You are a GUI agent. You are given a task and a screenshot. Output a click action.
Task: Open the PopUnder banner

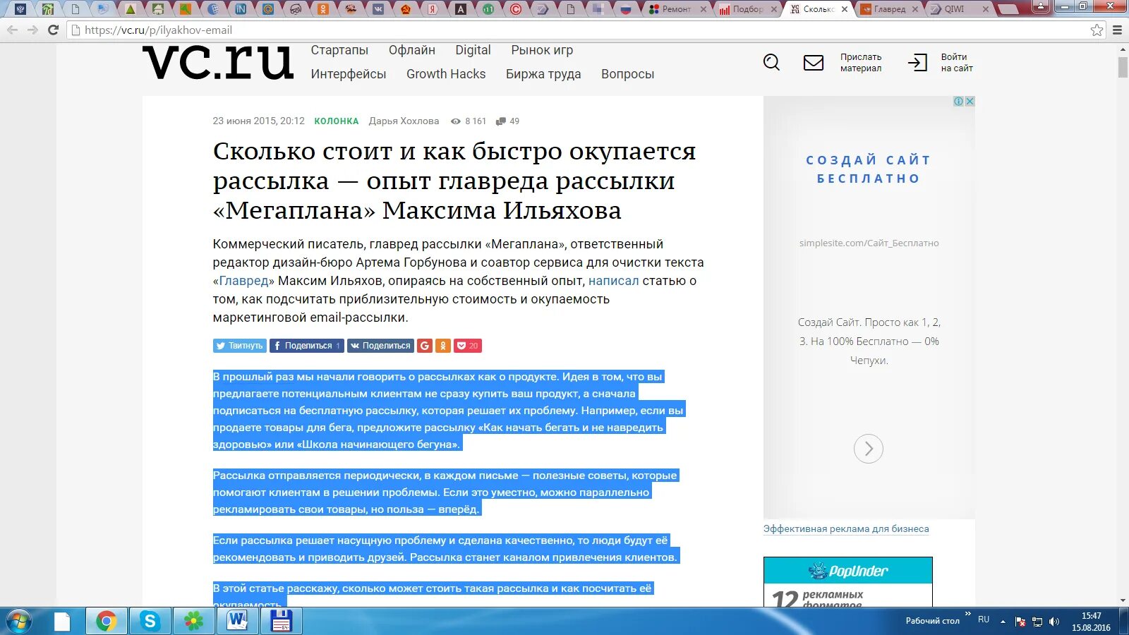click(x=848, y=582)
